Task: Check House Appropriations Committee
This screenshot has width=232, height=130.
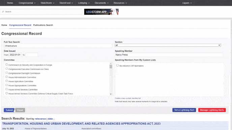Action: (x=6, y=85)
